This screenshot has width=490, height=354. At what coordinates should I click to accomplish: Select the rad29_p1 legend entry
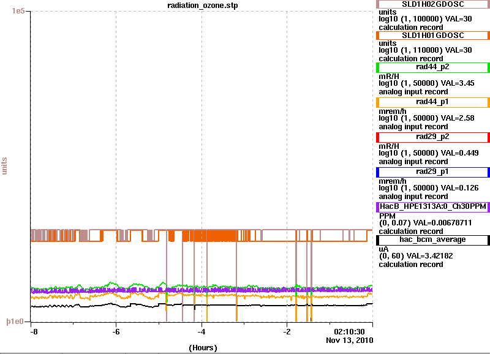(433, 172)
